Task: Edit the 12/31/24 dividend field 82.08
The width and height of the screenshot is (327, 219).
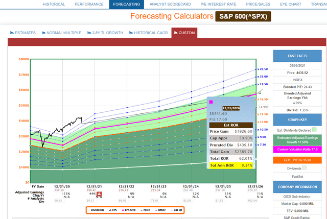Action: pyautogui.click(x=188, y=201)
